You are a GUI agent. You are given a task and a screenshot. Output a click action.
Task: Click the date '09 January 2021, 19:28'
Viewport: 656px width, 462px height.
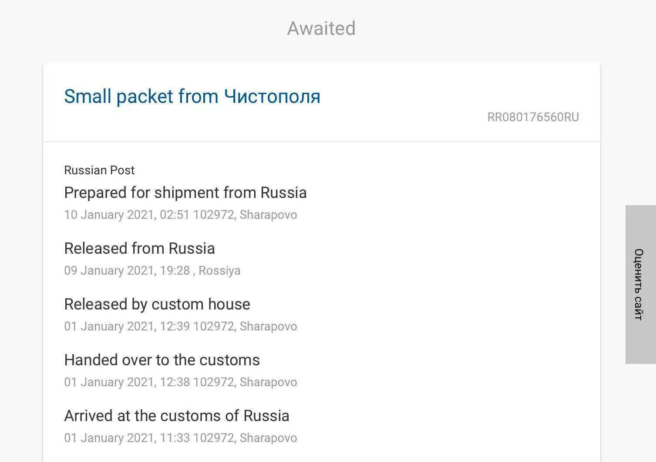point(127,271)
